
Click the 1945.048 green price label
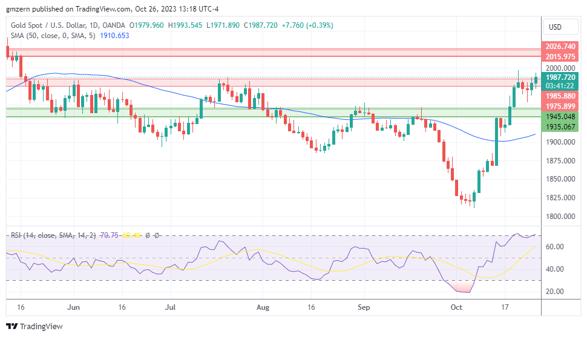tap(560, 117)
